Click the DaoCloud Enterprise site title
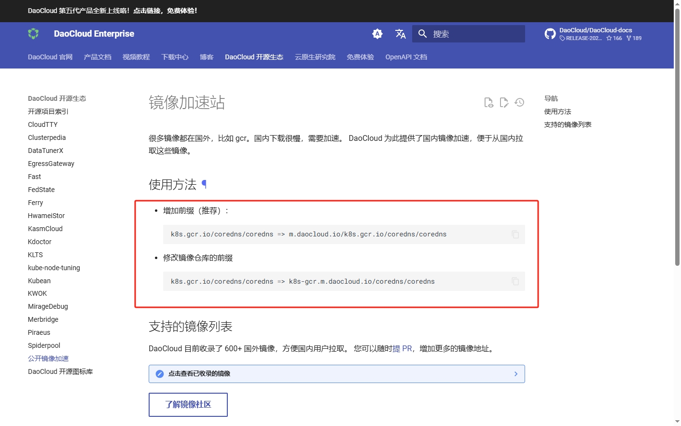Viewport: 681px width, 426px height. pyautogui.click(x=94, y=34)
